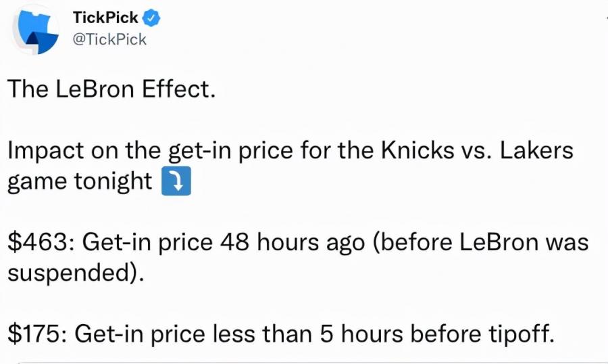
Task: Click the partially visible more-options dot top right
Action: pyautogui.click(x=606, y=18)
